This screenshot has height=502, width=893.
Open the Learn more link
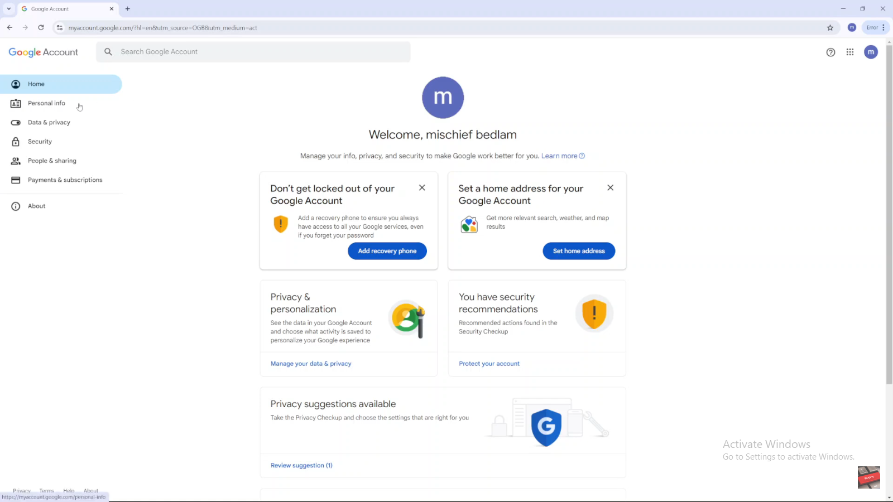[x=563, y=156]
